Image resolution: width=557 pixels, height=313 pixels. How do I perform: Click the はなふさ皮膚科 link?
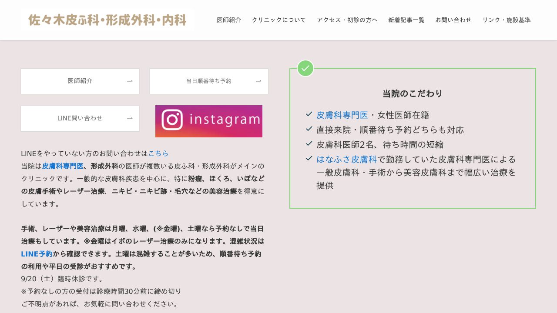(346, 159)
